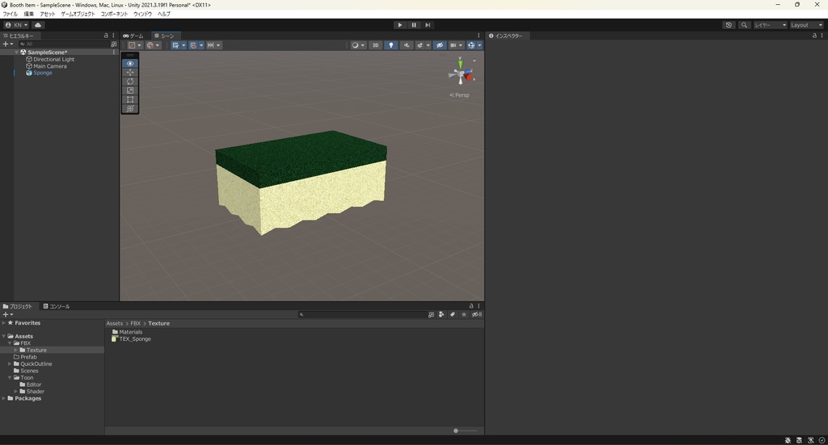The height and width of the screenshot is (445, 828).
Task: Open the KN account dropdown
Action: [16, 25]
